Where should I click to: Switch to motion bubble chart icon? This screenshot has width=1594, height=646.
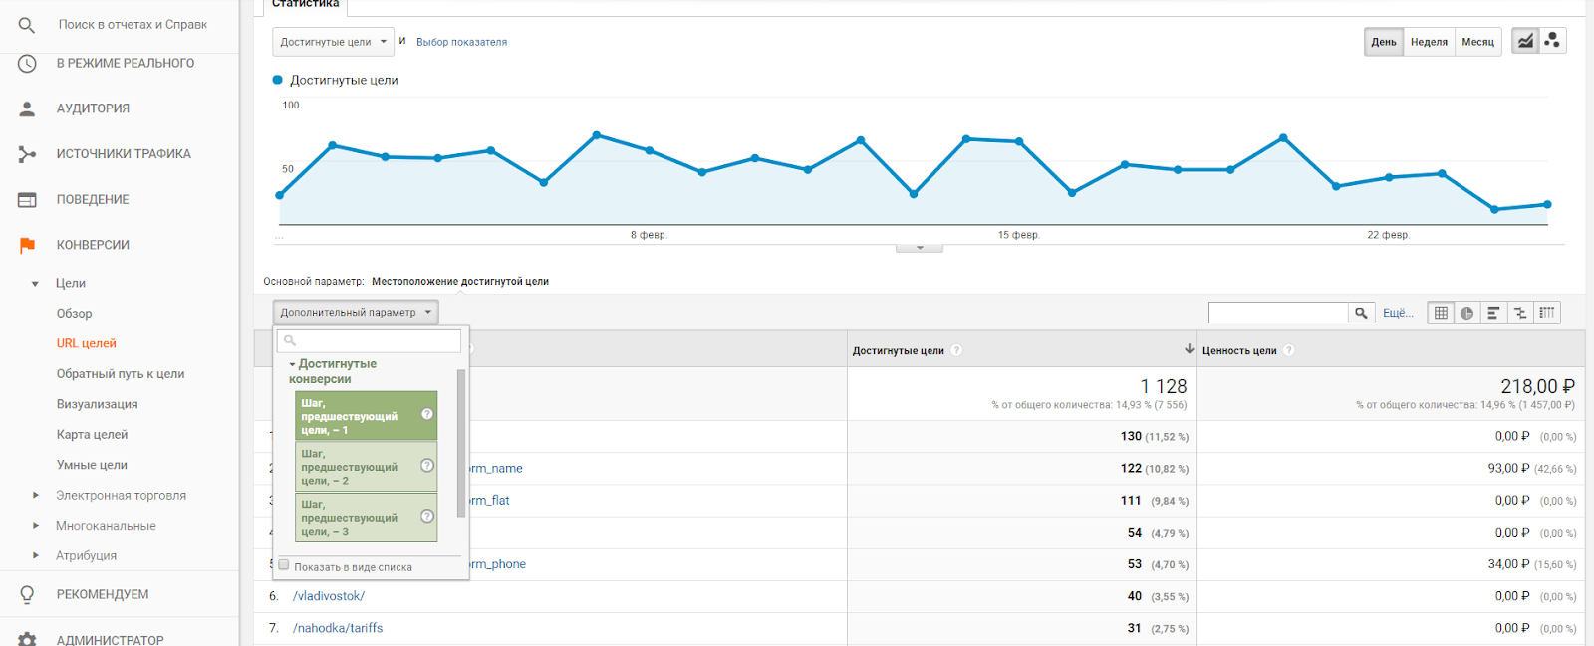(1552, 41)
